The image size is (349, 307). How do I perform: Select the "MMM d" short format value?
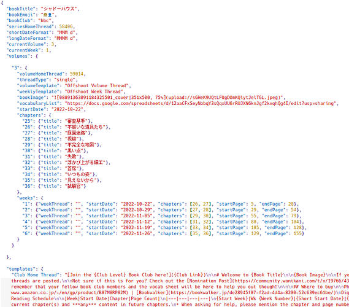(66, 33)
